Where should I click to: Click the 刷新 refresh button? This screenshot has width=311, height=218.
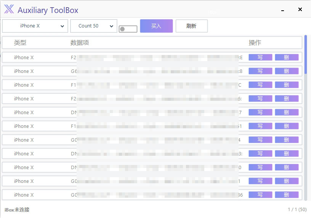point(191,26)
